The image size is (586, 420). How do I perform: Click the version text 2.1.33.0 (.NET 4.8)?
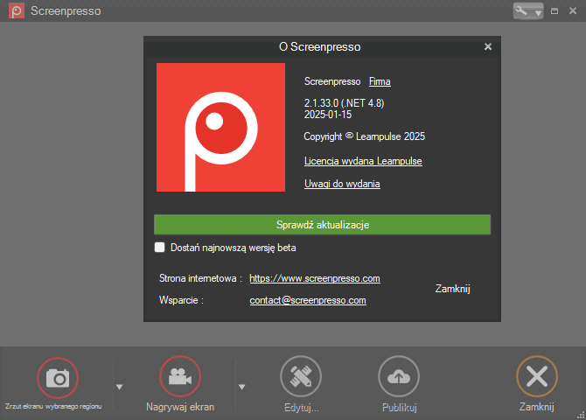345,103
